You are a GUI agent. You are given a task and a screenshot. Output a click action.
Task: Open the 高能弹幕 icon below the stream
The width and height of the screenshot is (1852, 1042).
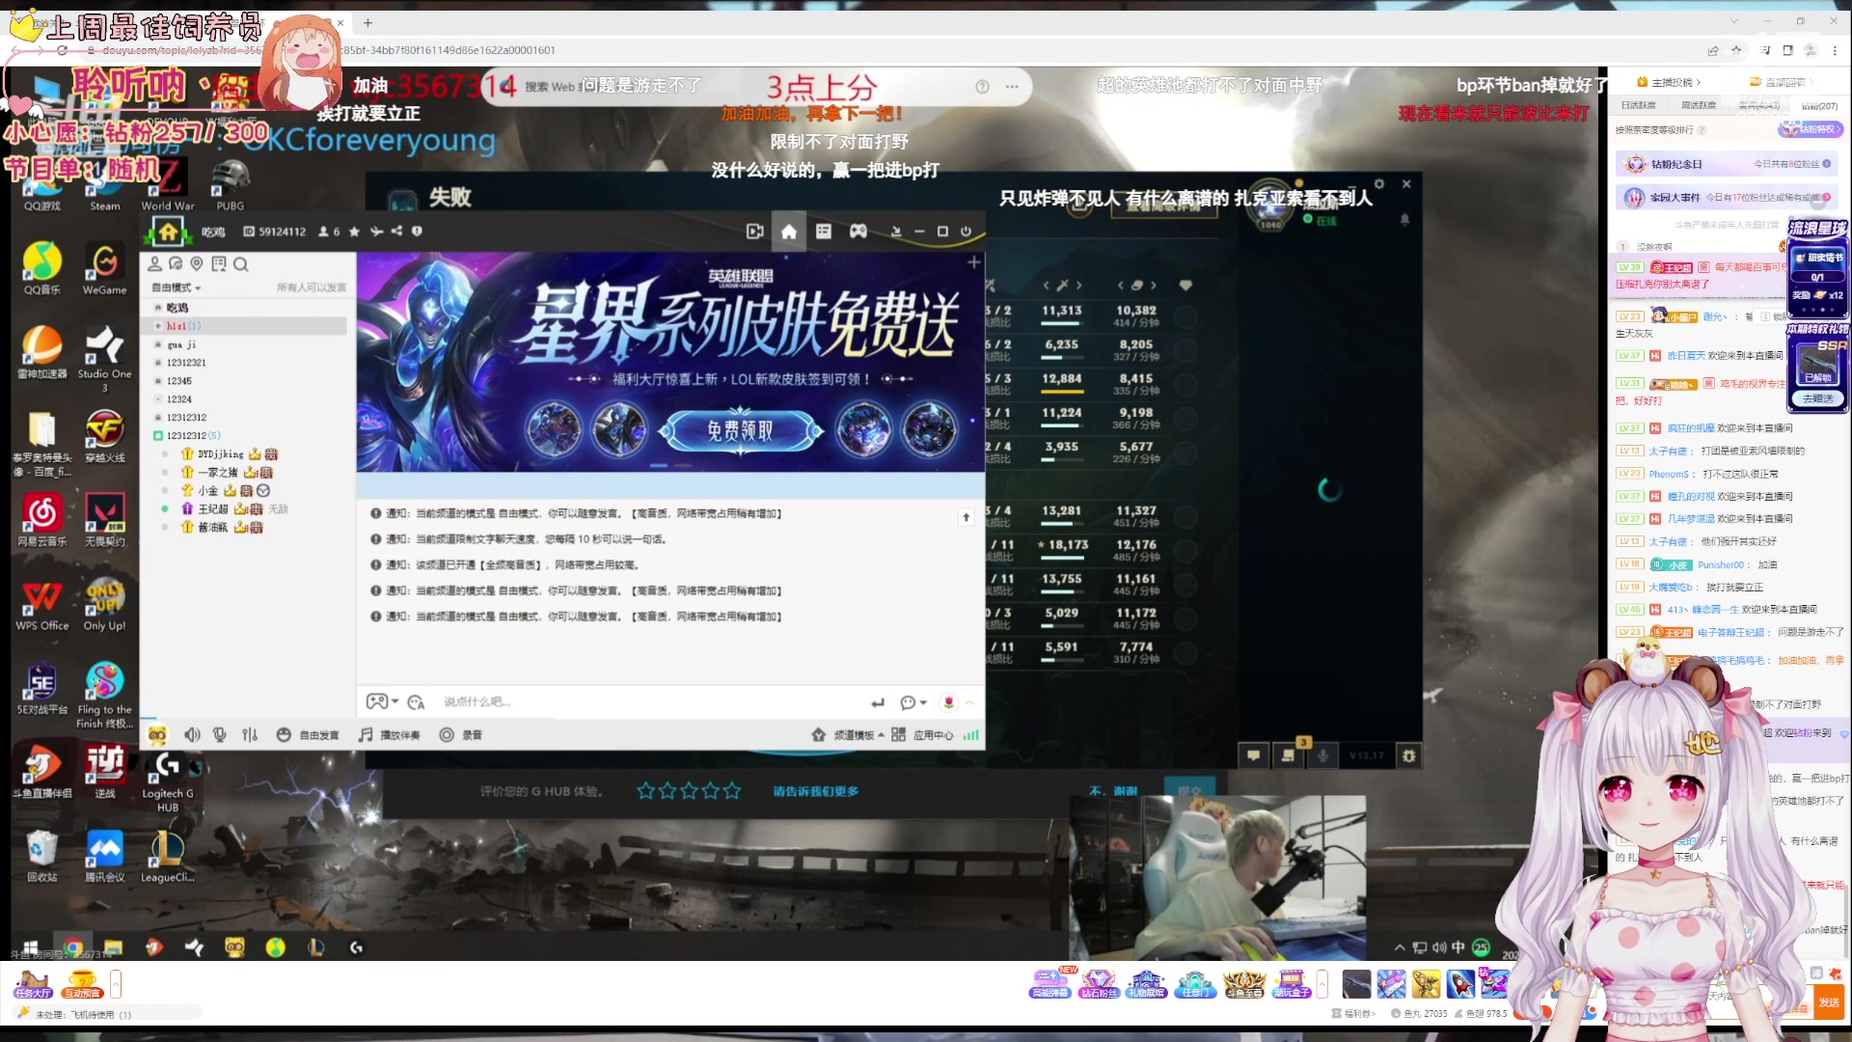click(1050, 983)
